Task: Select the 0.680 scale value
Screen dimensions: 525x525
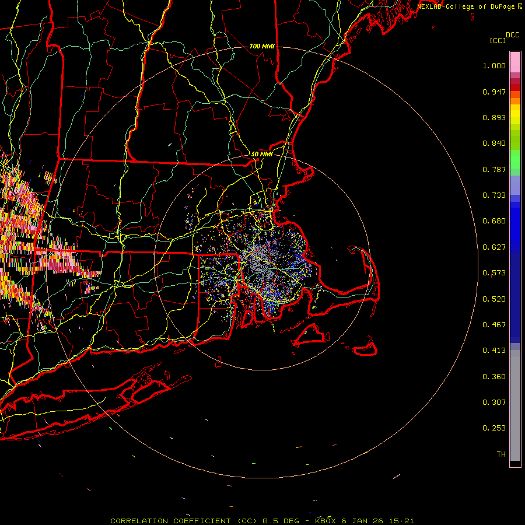Action: point(494,221)
